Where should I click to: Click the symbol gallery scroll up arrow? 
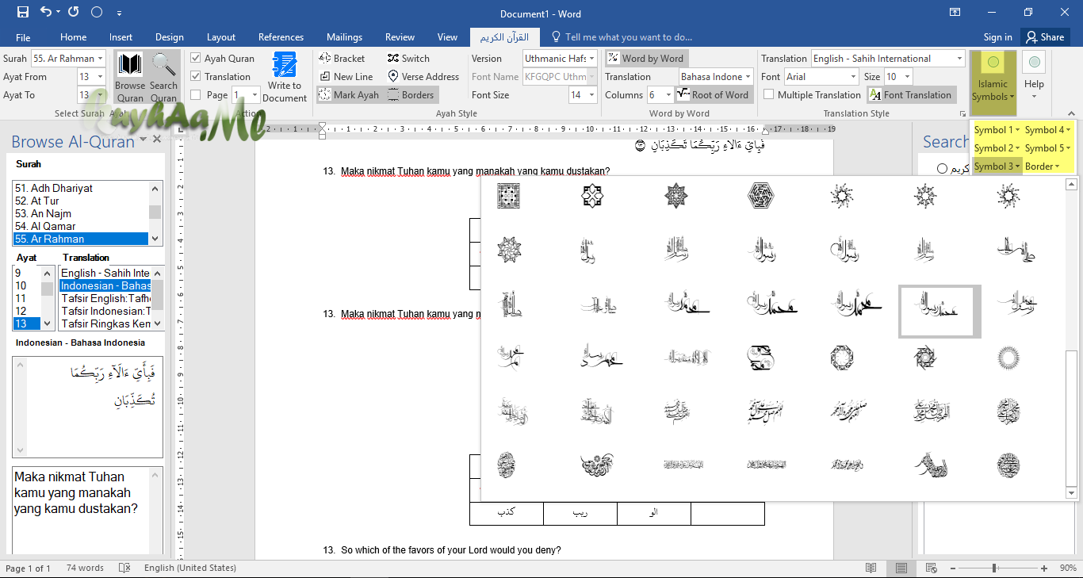point(1072,185)
